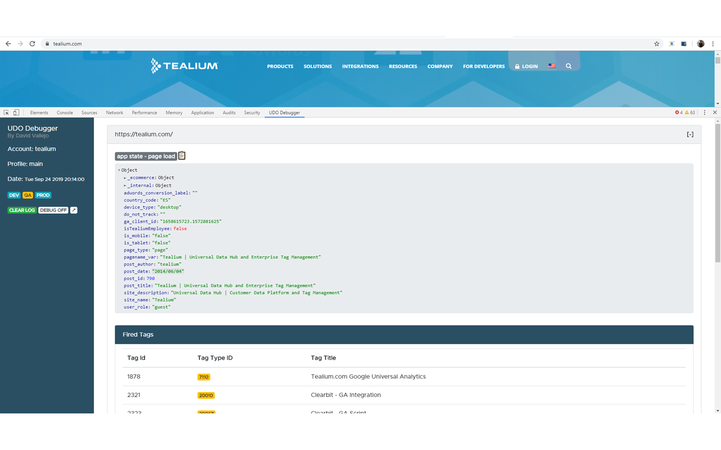Bookmark this page with the star icon
Image resolution: width=721 pixels, height=450 pixels.
point(657,44)
